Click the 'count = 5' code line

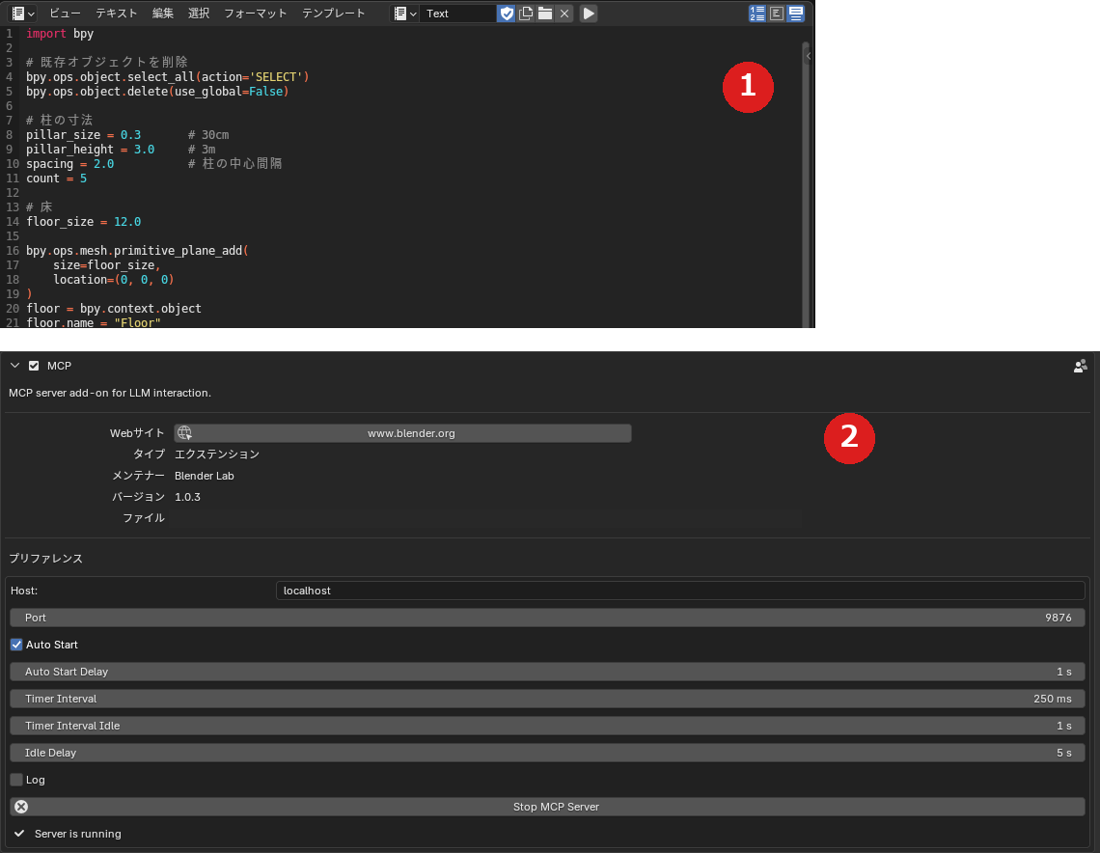point(56,179)
